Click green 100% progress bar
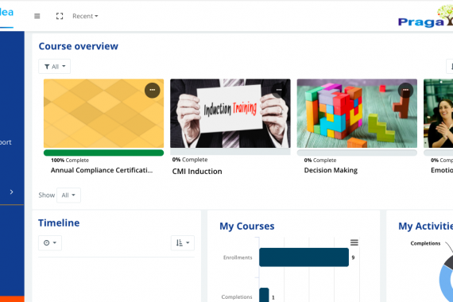 pos(104,153)
